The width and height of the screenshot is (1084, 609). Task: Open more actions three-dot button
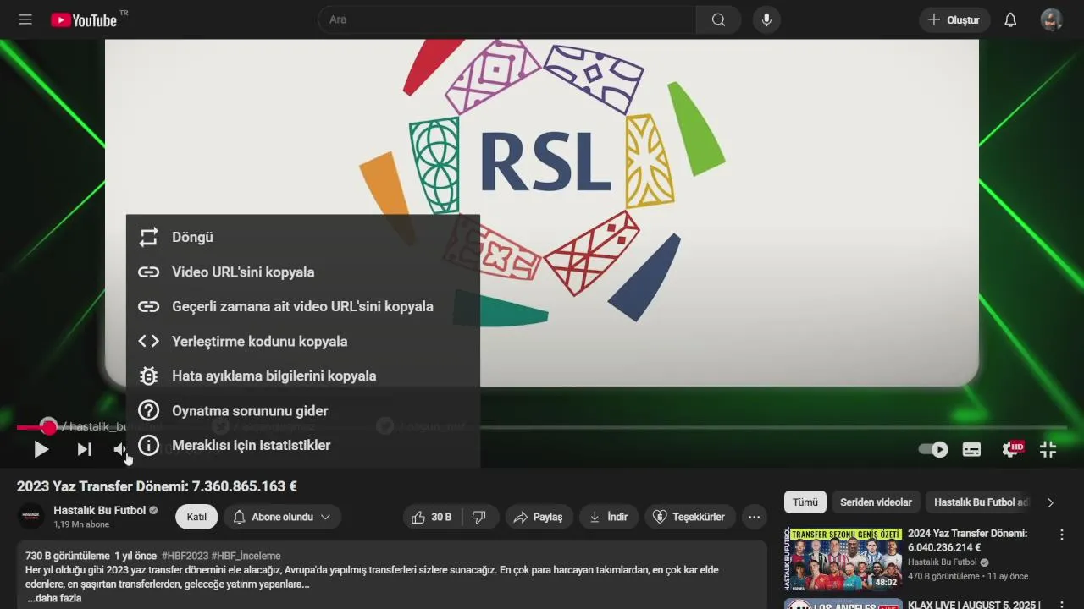[x=754, y=517]
